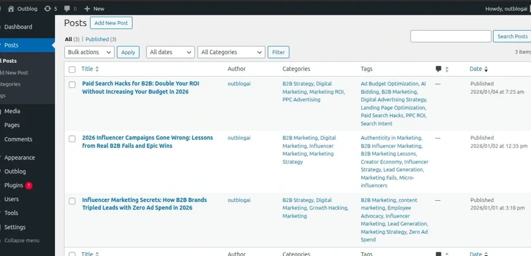This screenshot has width=531, height=256.
Task: Open the All Categories dropdown
Action: click(231, 52)
